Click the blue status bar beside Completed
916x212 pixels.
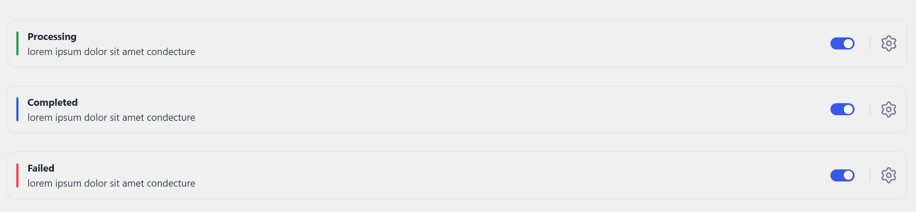tap(17, 109)
